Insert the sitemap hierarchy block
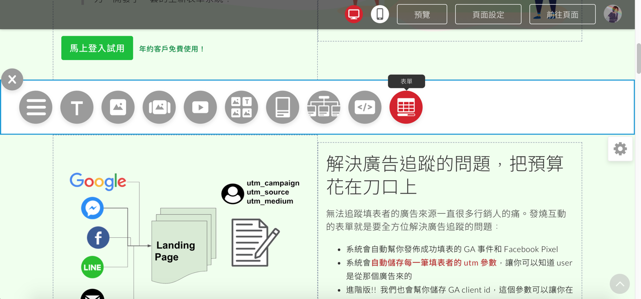Screen dimensions: 641x299 (x=324, y=107)
